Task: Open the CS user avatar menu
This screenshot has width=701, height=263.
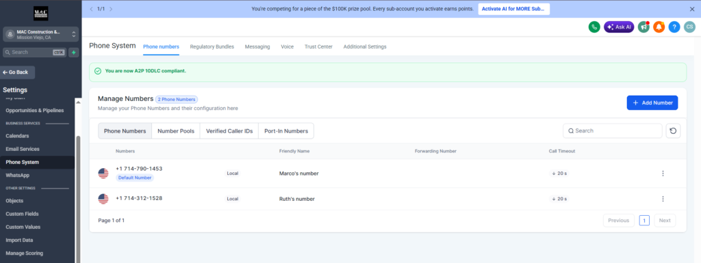Action: (x=689, y=27)
